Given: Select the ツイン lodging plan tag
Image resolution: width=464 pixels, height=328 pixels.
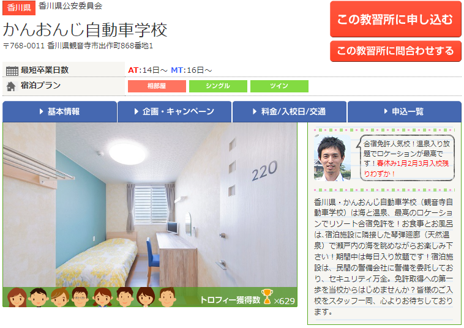Looking at the screenshot, I should coord(279,86).
